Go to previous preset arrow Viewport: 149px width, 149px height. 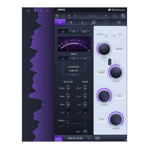click(69, 16)
